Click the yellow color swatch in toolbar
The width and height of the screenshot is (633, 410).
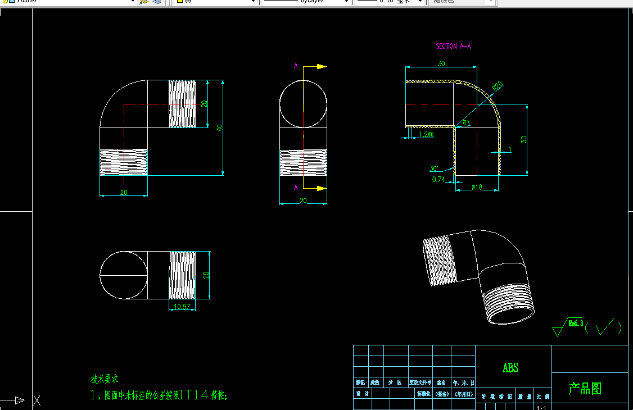180,1
